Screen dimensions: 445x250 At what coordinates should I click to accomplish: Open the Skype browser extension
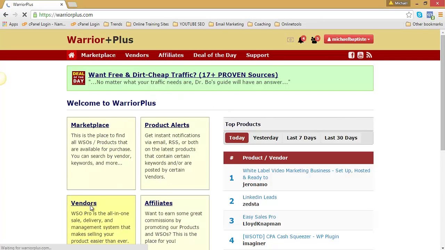[420, 15]
